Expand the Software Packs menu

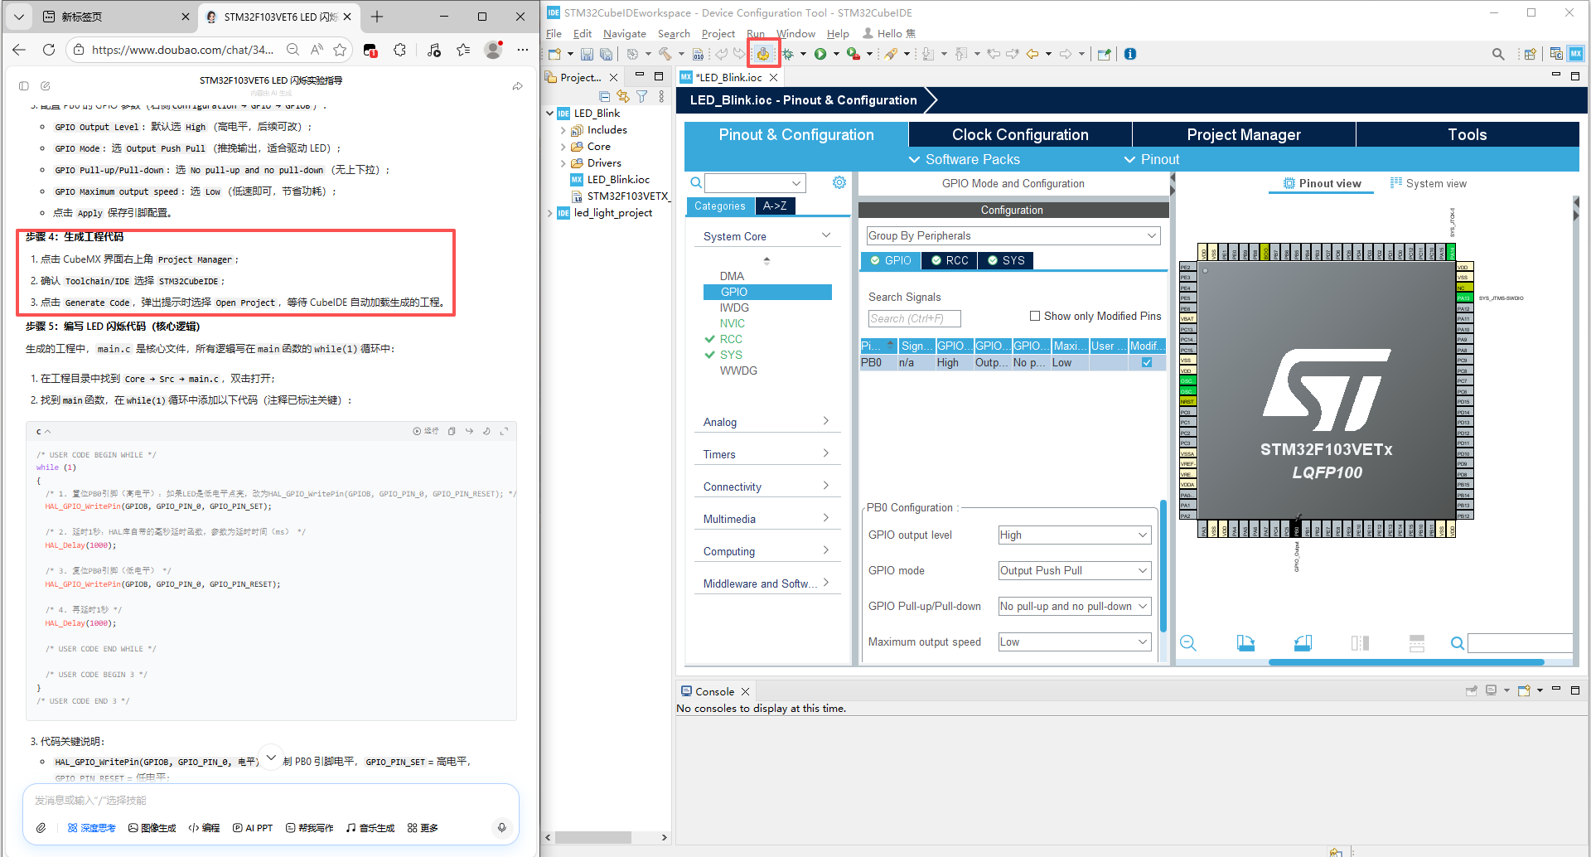(965, 160)
